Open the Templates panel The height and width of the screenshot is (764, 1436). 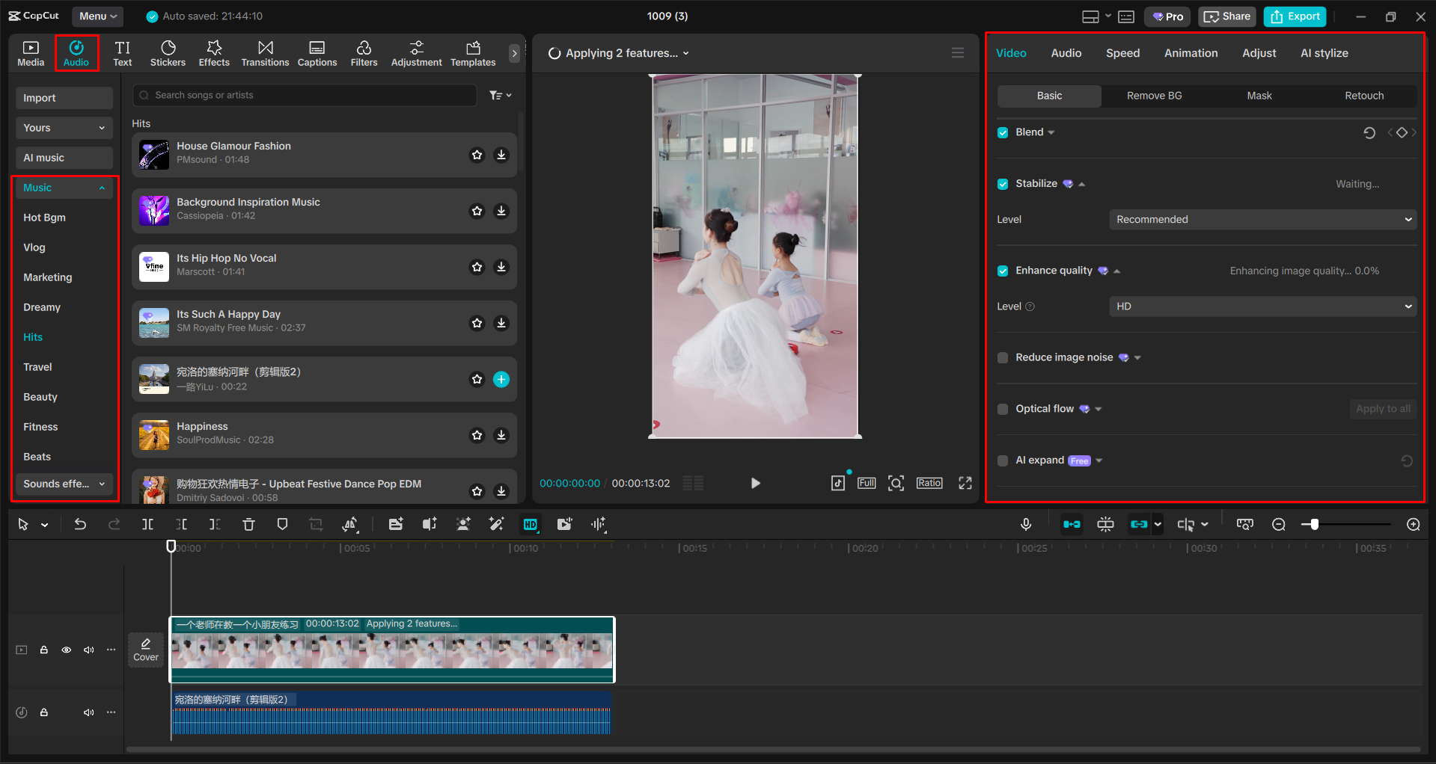tap(472, 53)
